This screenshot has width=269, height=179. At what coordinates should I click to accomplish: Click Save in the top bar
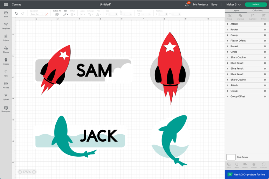[214, 5]
